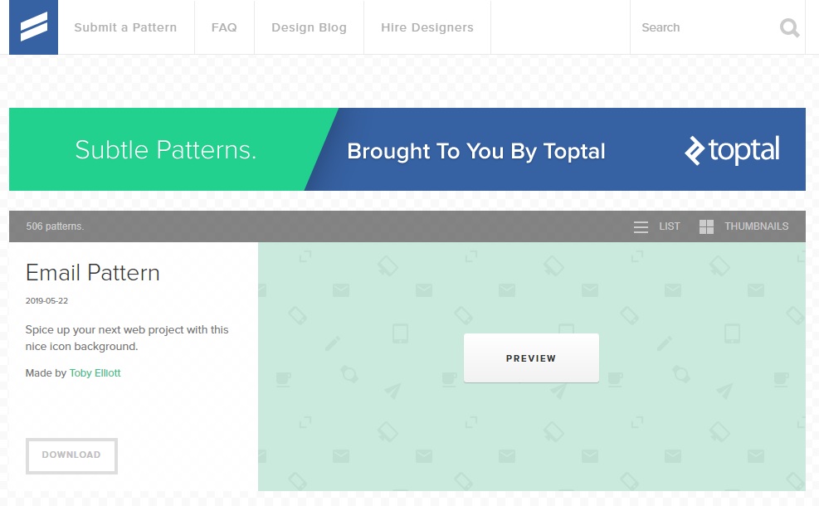This screenshot has width=819, height=506.
Task: Click Brought To You By Toptal text
Action: [x=475, y=152]
